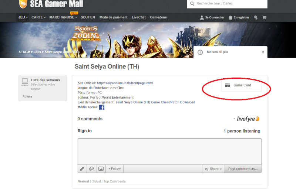296x191 pixels.
Task: Click Post comment as... button
Action: [243, 169]
